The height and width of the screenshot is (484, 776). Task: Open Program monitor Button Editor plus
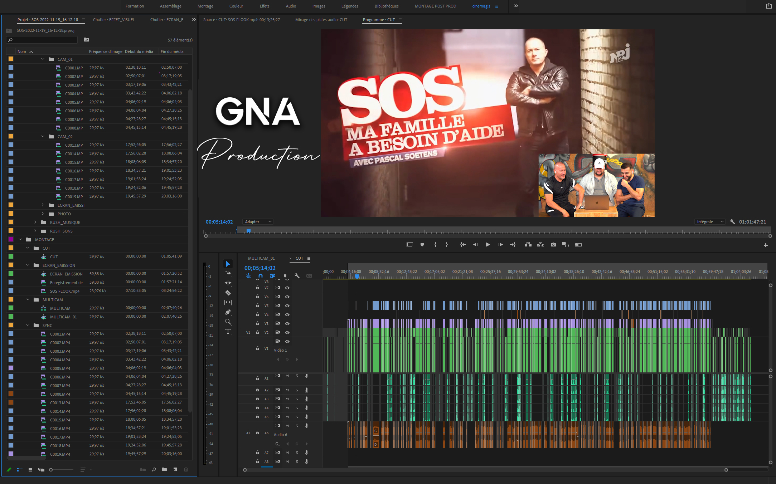(x=766, y=245)
